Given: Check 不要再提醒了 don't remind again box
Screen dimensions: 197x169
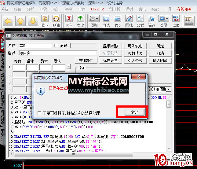Looking at the screenshot, I should pyautogui.click(x=39, y=113).
